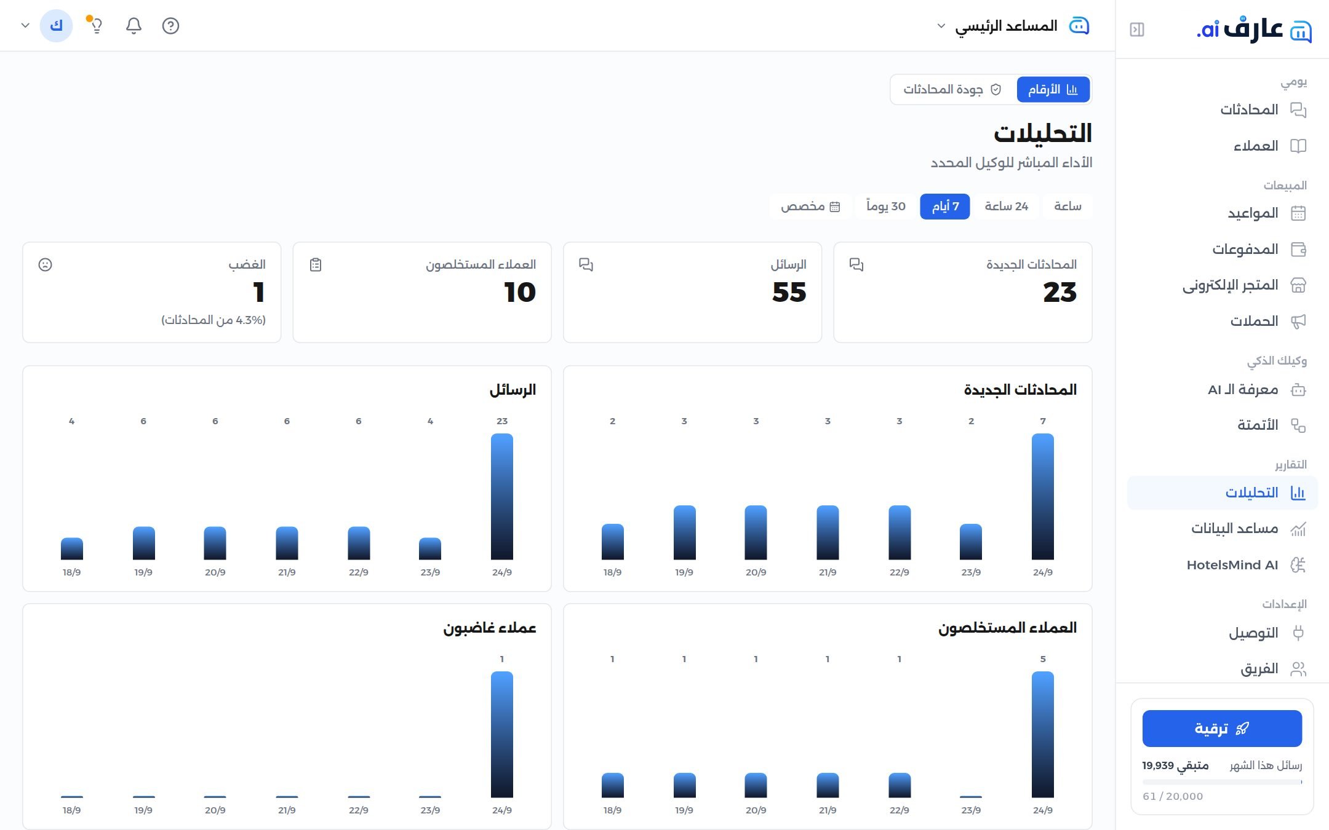Viewport: 1329px width, 830px height.
Task: Click the 19/9 bar in المحادثات الجديدة chart
Action: [x=684, y=532]
